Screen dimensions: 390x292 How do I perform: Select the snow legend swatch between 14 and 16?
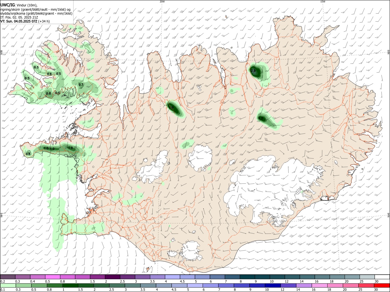(307, 277)
